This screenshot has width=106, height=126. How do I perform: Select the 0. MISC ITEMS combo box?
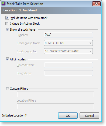(x=68, y=43)
